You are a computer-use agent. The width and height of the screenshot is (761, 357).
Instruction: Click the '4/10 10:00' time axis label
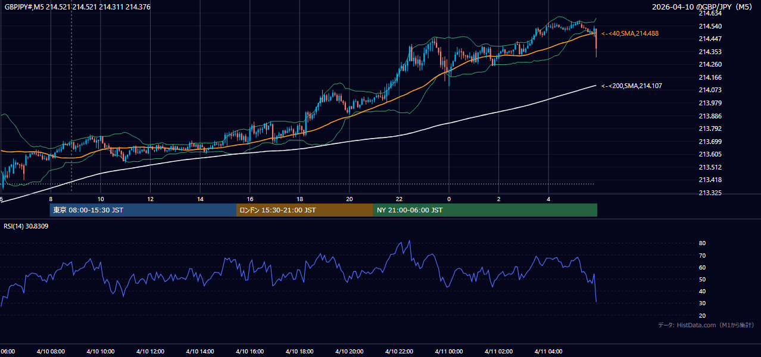tap(100, 352)
